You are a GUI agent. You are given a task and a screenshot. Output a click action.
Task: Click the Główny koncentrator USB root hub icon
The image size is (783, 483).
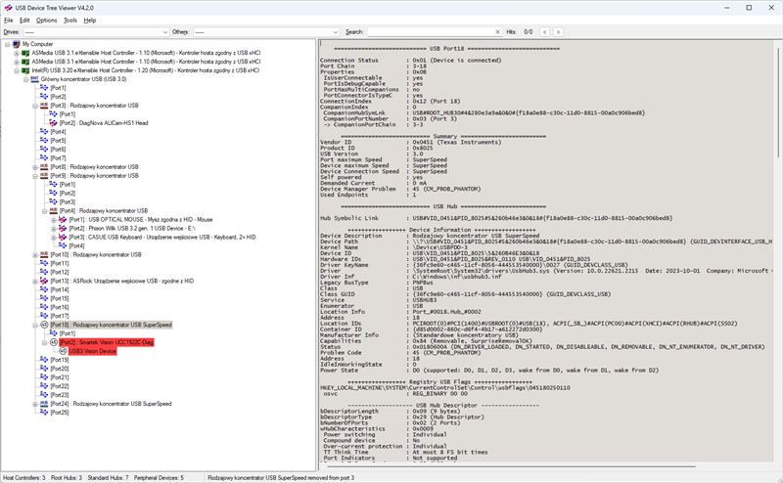click(34, 79)
